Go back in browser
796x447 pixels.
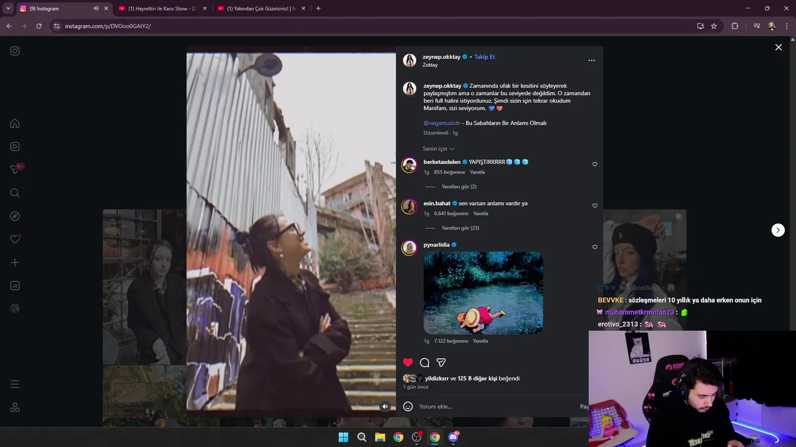(x=9, y=26)
